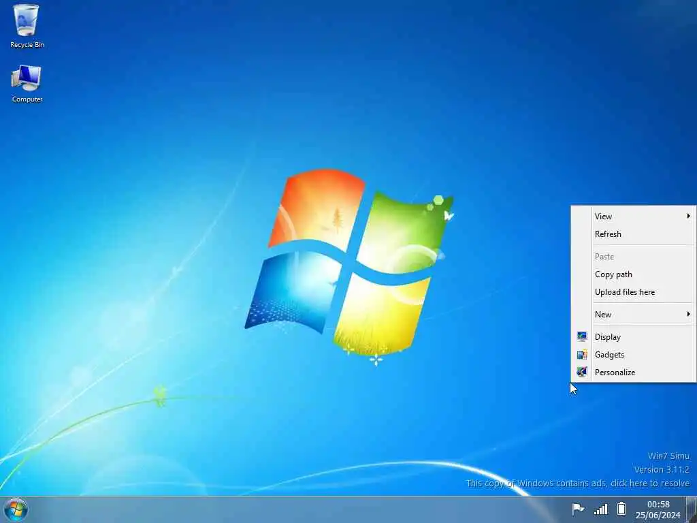Viewport: 697px width, 523px height.
Task: Open the taskbar clock showing 00:58
Action: coord(658,505)
